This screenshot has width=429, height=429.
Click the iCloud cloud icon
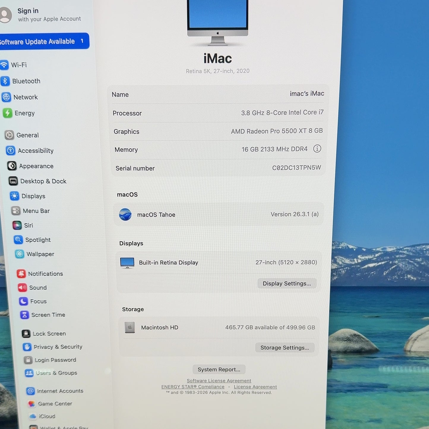click(33, 416)
